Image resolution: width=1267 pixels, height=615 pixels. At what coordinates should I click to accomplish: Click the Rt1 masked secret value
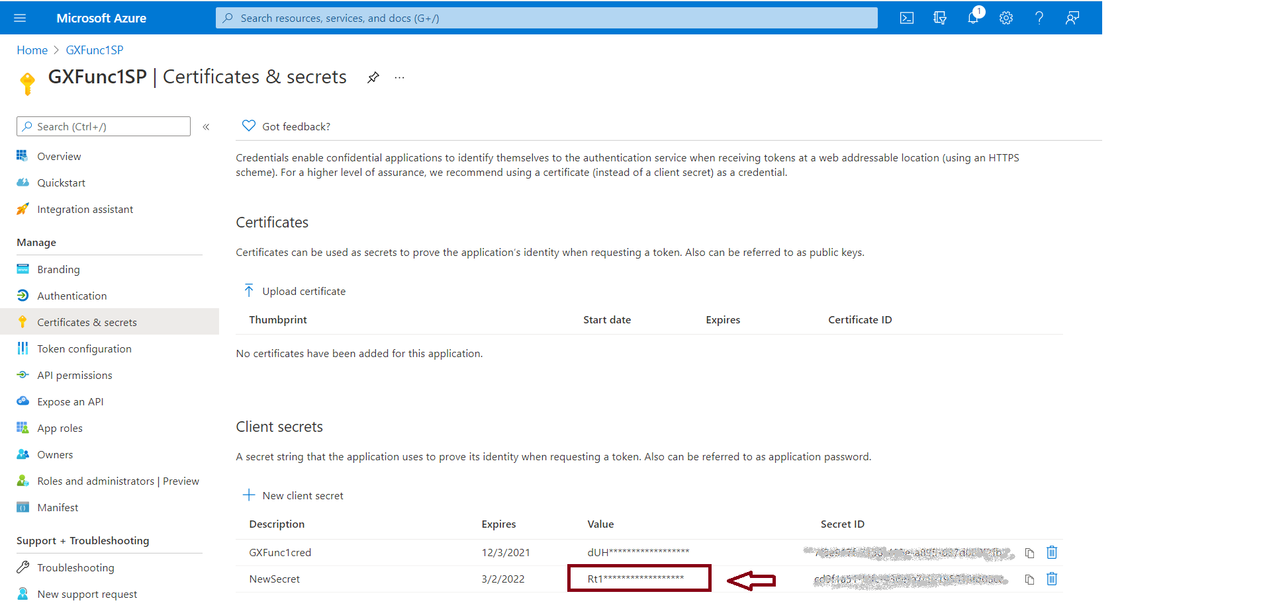(x=635, y=579)
